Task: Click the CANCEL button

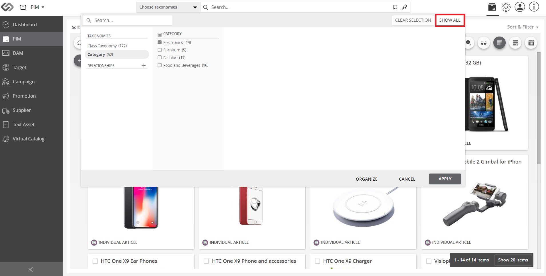Action: [x=407, y=179]
